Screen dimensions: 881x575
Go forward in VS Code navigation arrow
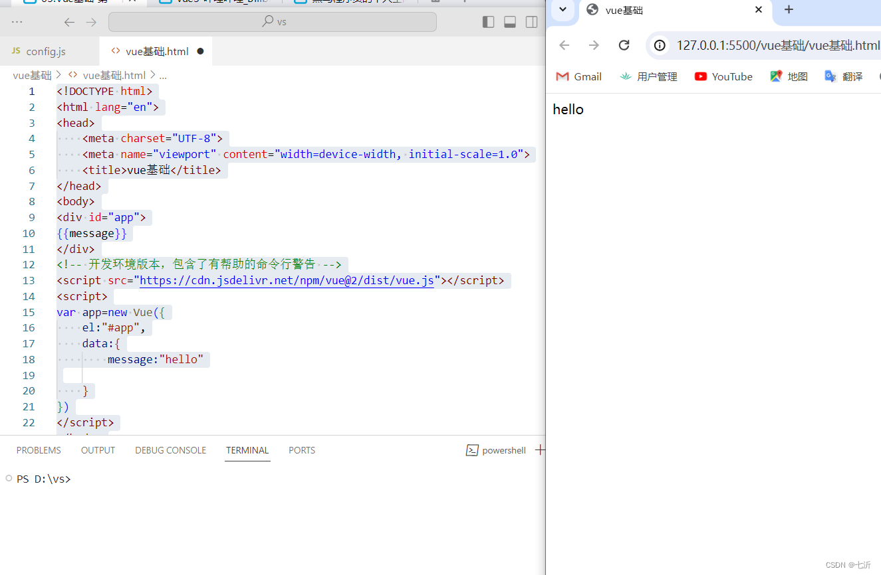coord(92,22)
